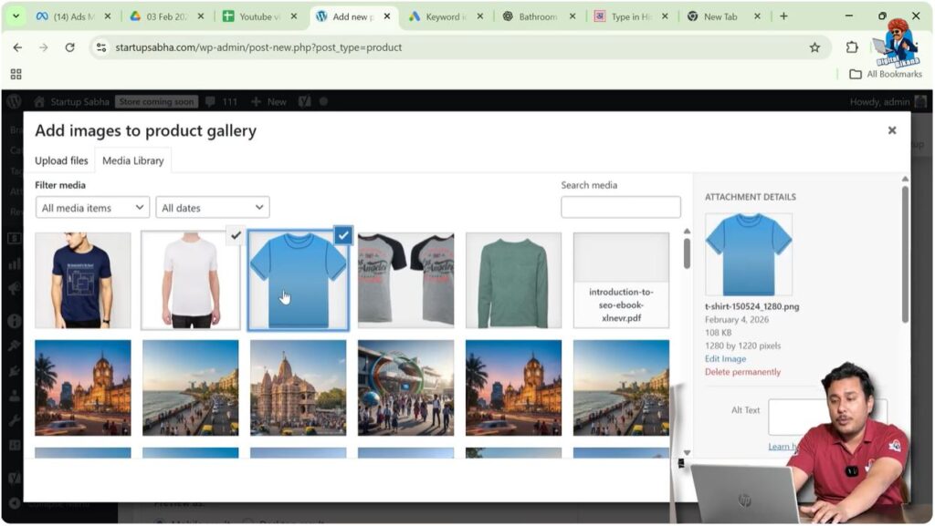The image size is (935, 526).
Task: Open the All media items dropdown
Action: click(91, 207)
